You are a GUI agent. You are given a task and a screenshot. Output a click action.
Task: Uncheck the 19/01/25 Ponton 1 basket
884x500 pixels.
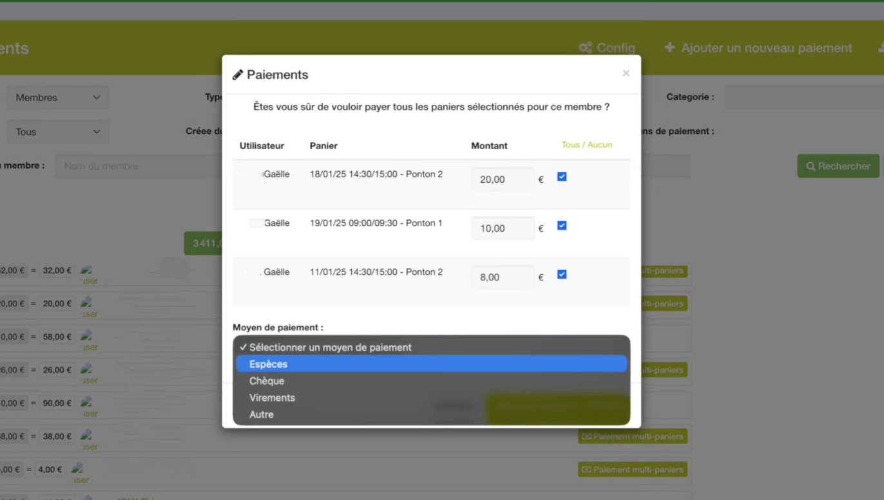click(x=562, y=226)
